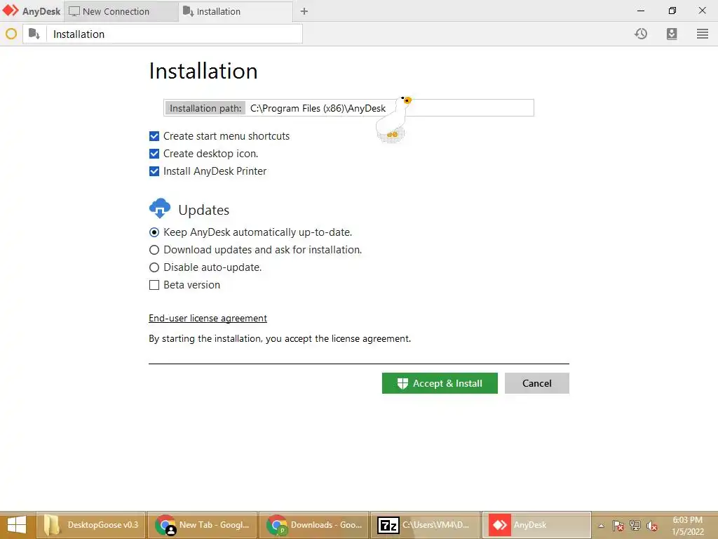Restore down the AnyDesk window
This screenshot has width=718, height=539.
[672, 11]
